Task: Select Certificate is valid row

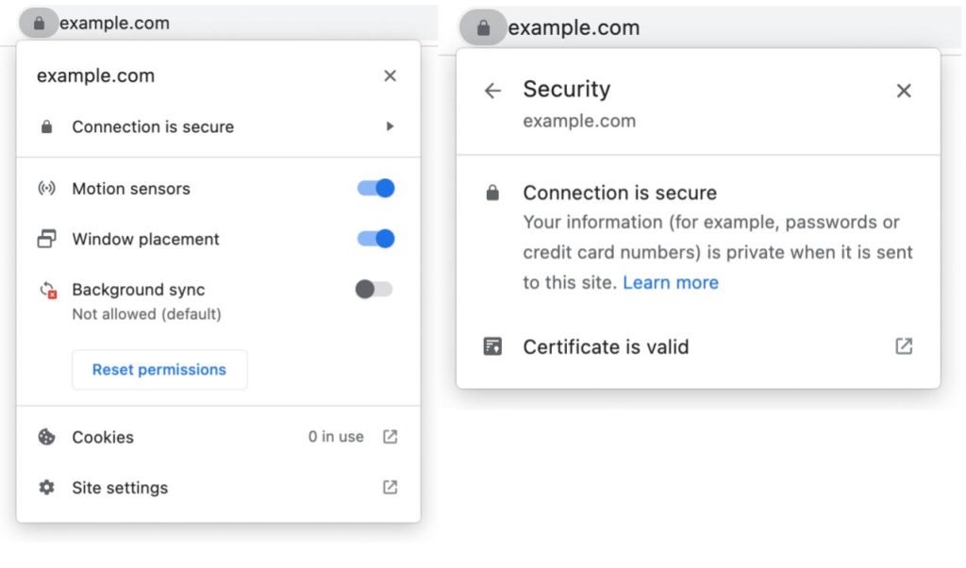Action: pos(606,346)
